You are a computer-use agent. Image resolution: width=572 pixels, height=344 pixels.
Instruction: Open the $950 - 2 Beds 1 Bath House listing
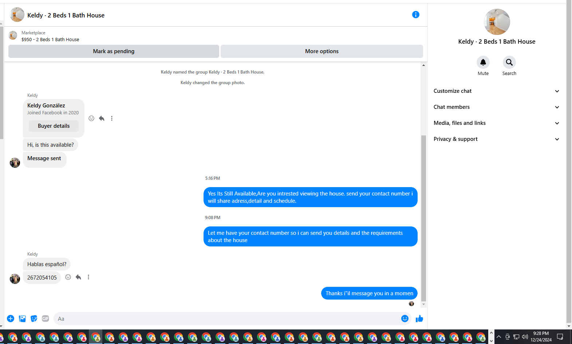50,40
